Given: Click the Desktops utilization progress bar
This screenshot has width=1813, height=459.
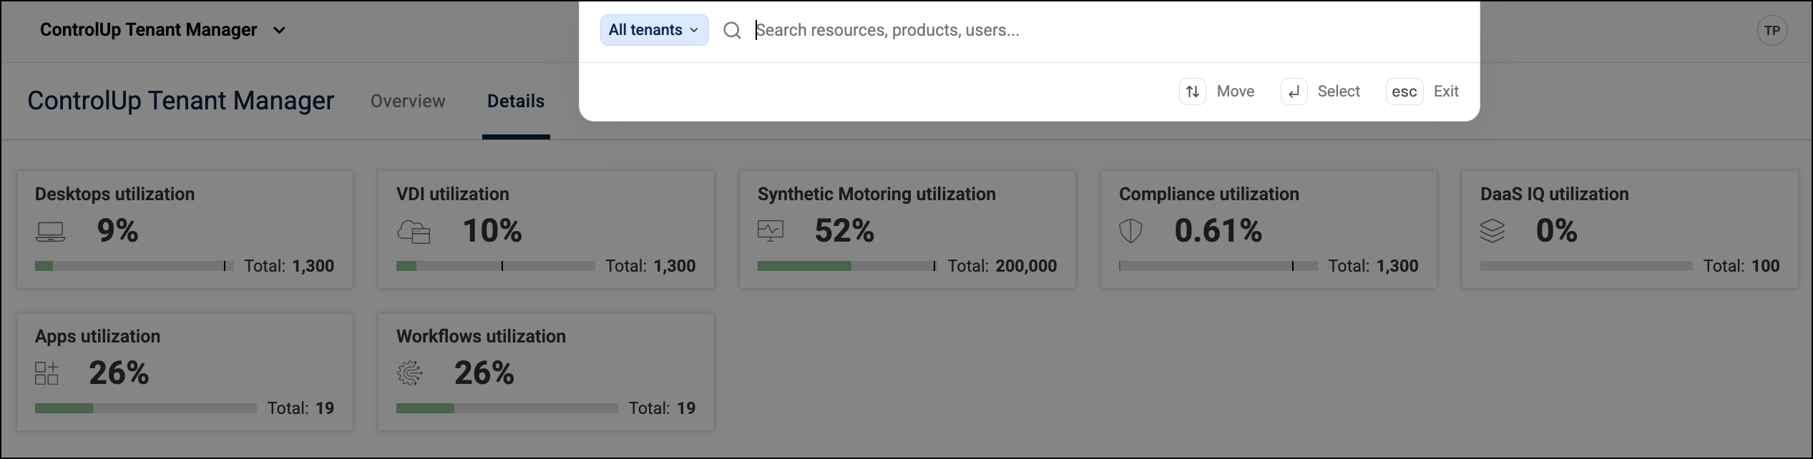Looking at the screenshot, I should [135, 266].
